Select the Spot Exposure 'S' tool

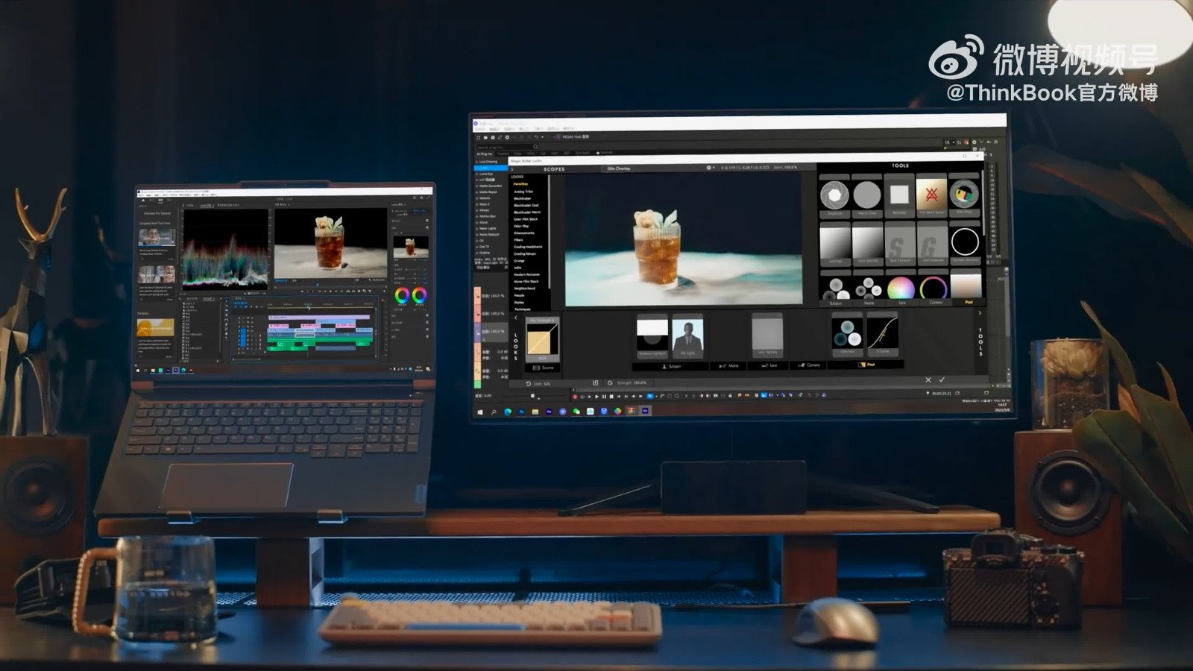tap(898, 244)
